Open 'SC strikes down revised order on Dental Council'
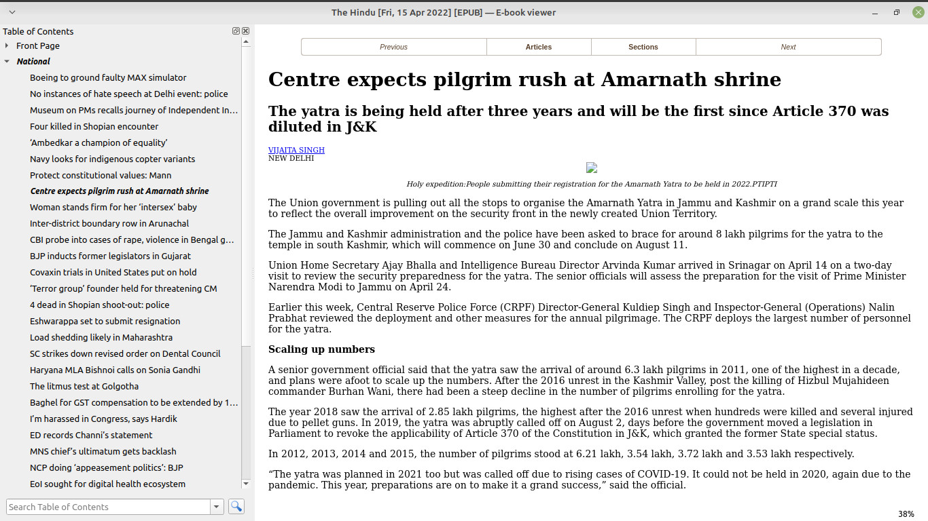 [125, 353]
